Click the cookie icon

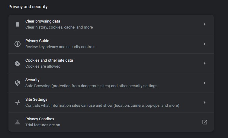18,63
